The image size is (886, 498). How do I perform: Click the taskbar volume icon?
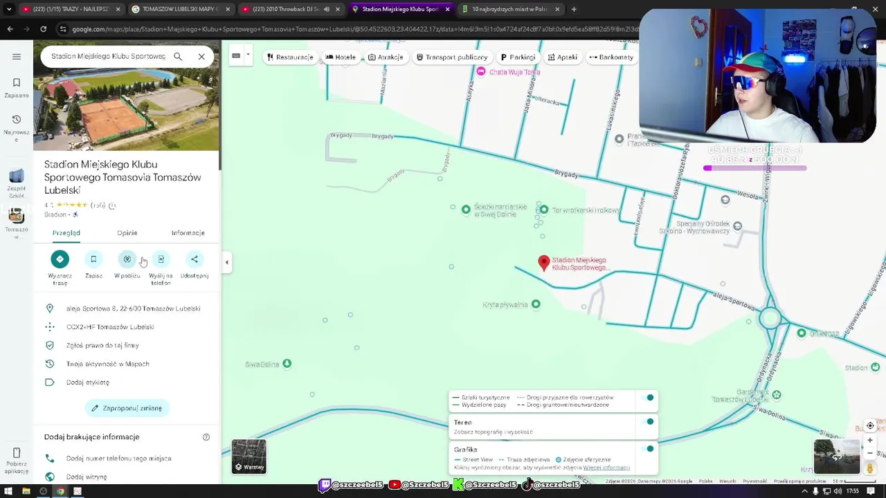[838, 491]
